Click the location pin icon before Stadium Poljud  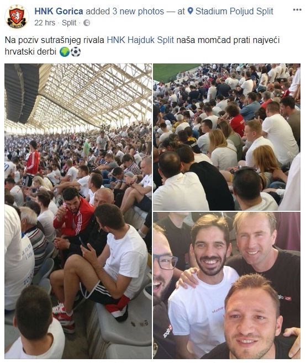click(x=190, y=10)
